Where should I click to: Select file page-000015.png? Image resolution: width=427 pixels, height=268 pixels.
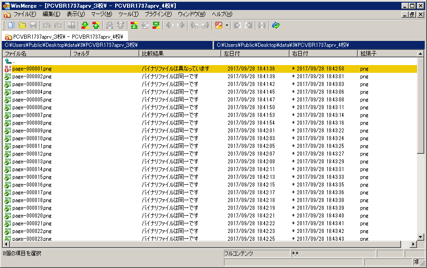32,177
